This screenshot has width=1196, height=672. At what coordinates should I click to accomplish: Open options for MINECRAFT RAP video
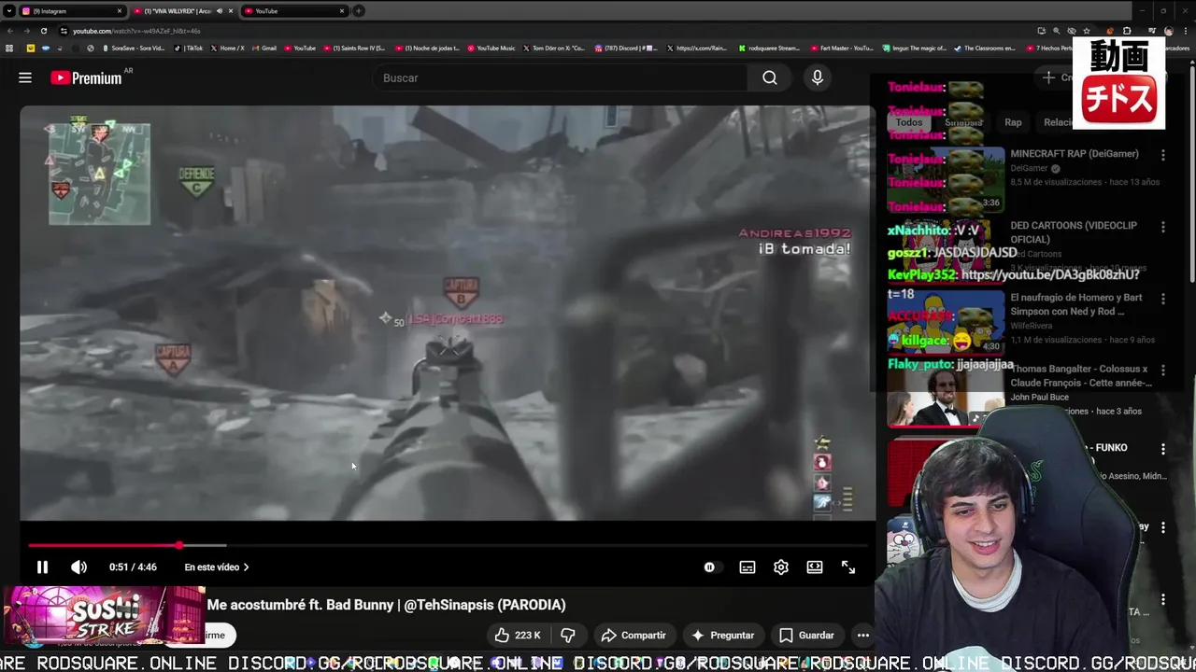click(1163, 155)
